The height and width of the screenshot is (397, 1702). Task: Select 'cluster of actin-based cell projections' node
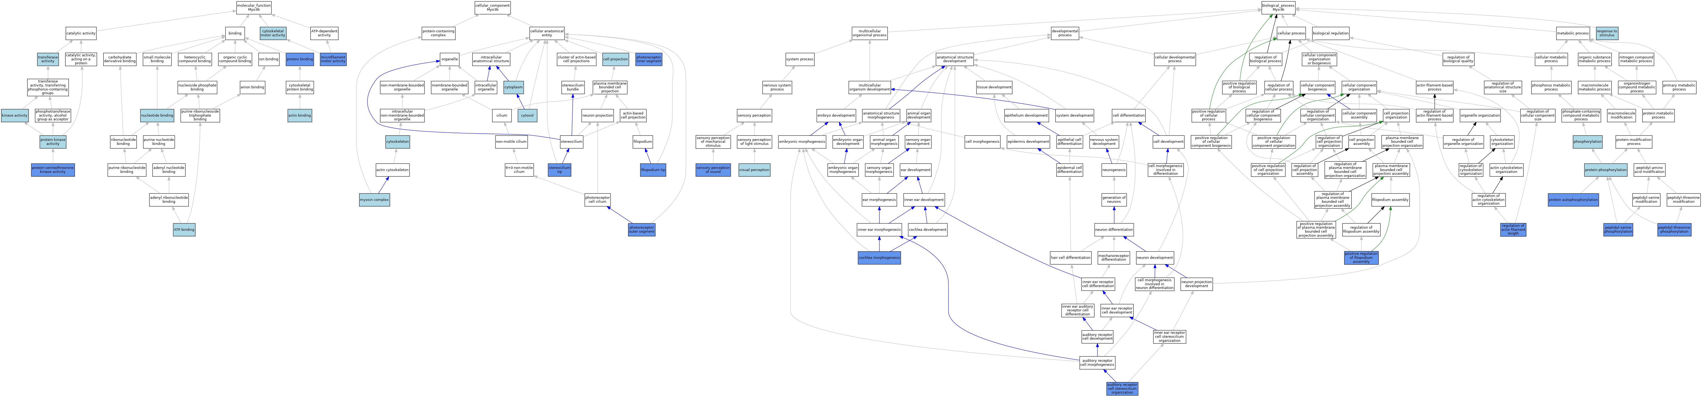[x=576, y=59]
